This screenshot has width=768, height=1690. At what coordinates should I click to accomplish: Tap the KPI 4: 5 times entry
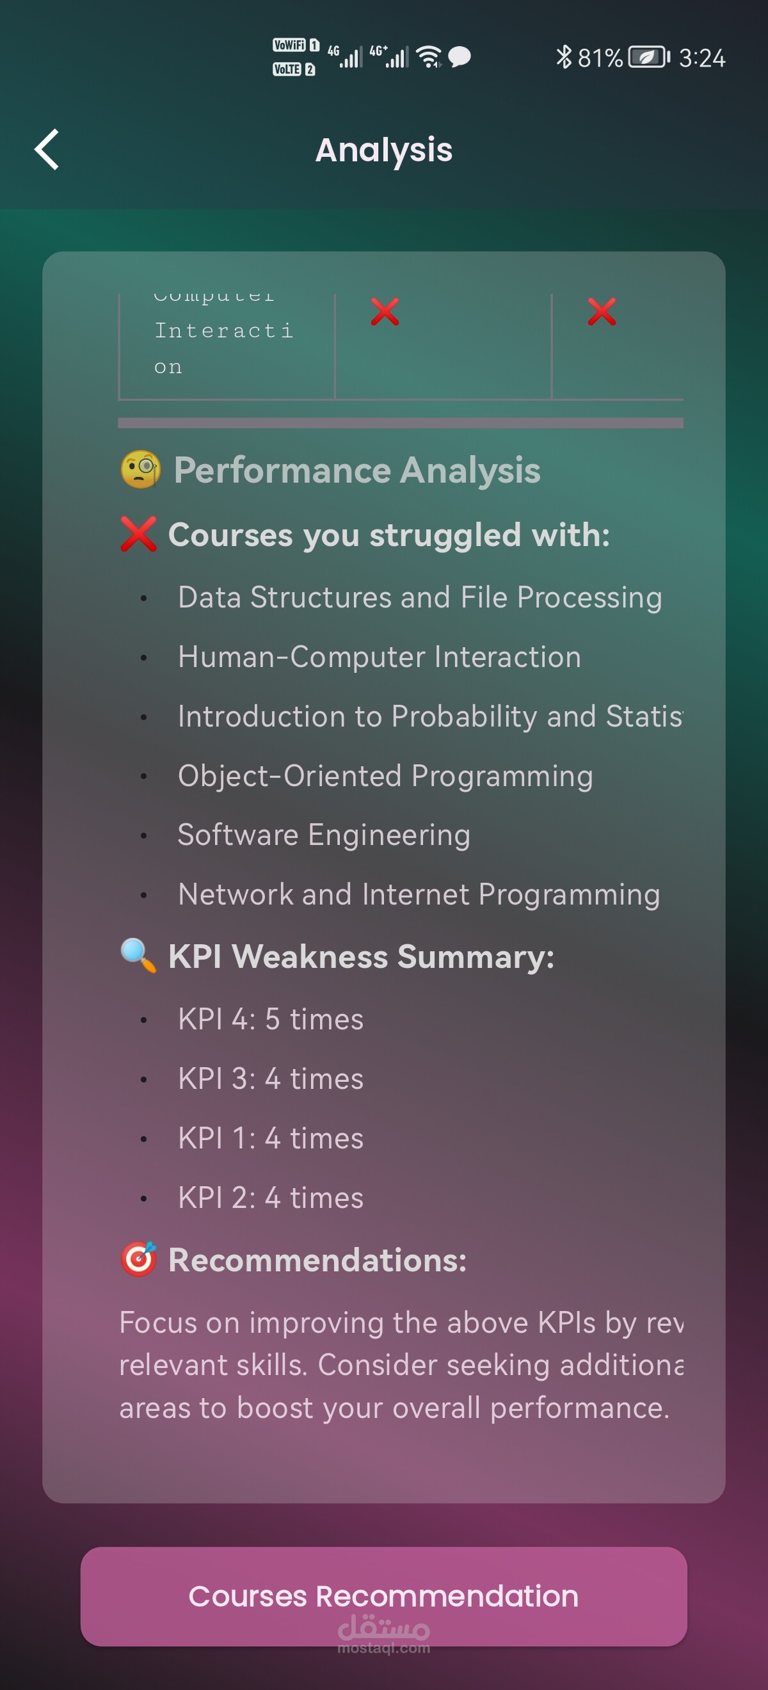[270, 1019]
